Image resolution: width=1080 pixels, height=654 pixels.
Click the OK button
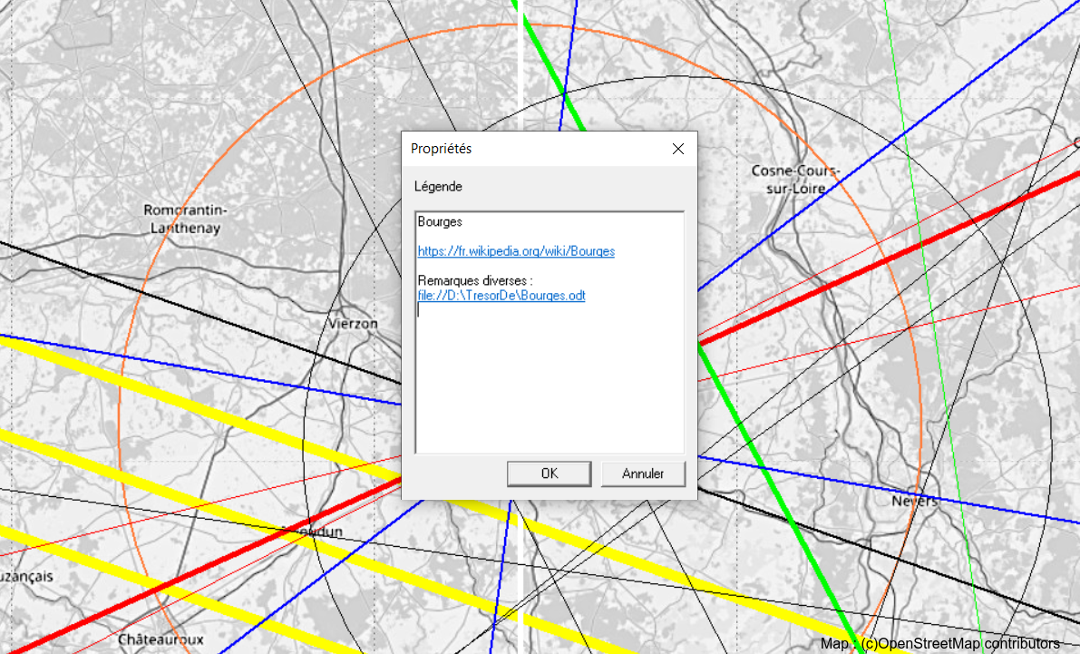pos(550,473)
